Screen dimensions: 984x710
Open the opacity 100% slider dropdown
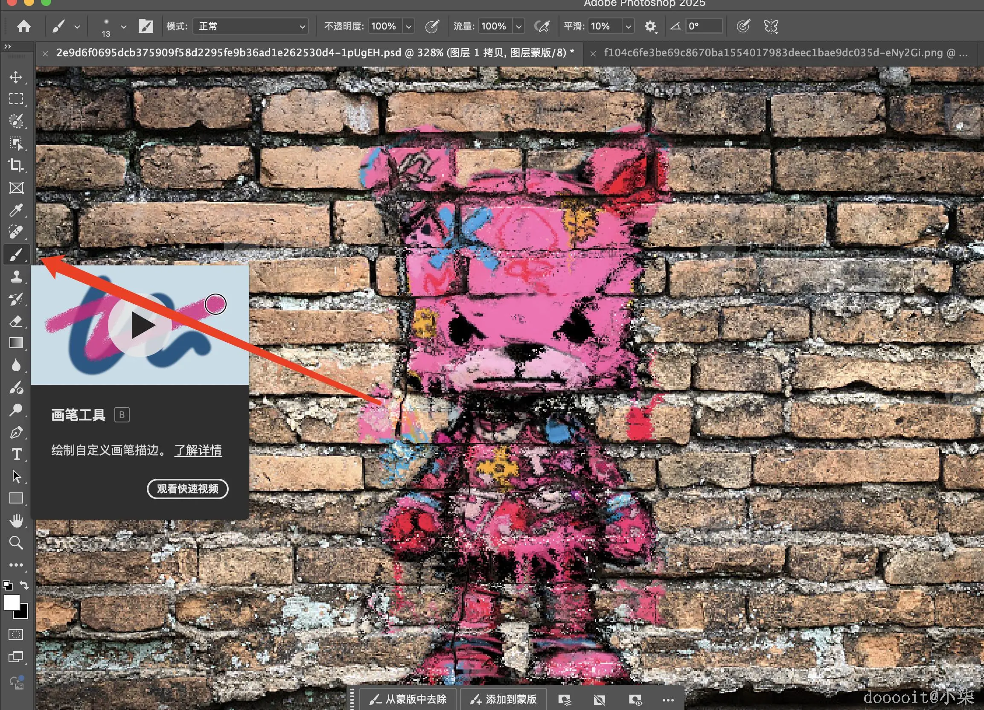[x=408, y=26]
